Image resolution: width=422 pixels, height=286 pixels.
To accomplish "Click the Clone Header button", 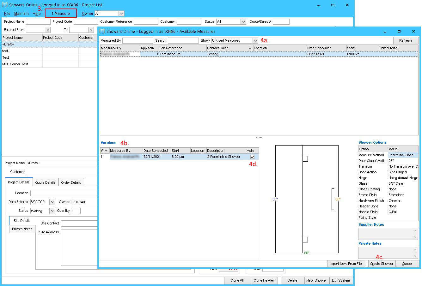I will point(264,280).
